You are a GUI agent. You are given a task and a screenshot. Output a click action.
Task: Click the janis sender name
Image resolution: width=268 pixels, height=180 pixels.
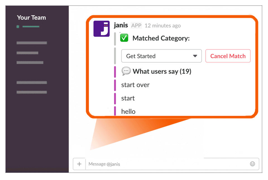[121, 25]
